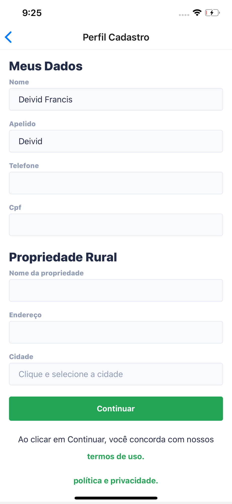The image size is (232, 504).
Task: Select the Cpf input box
Action: point(116,225)
